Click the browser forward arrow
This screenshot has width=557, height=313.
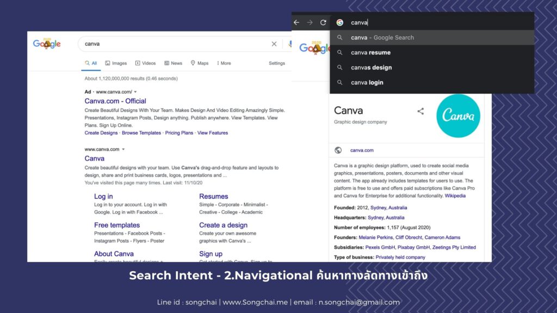(310, 22)
